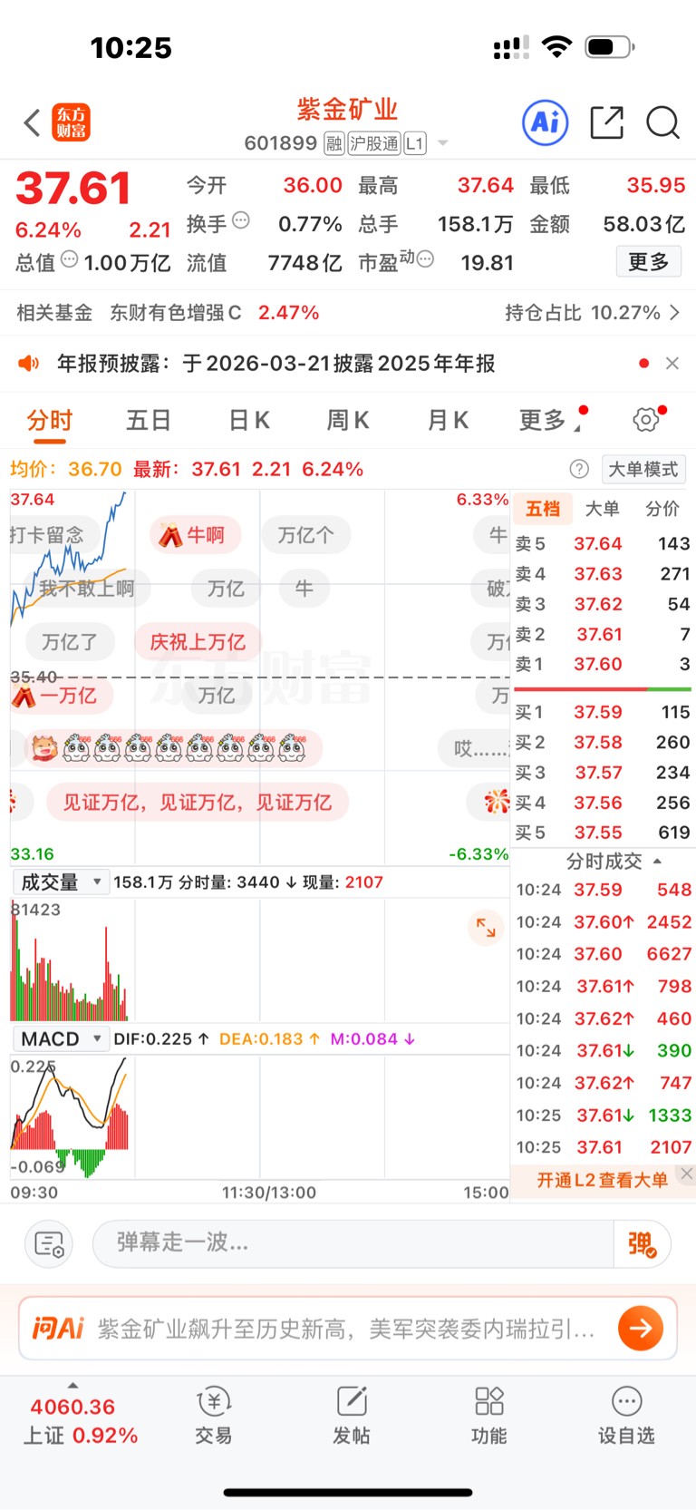The image size is (696, 1510).
Task: Tap 见证万亿，见证万亿，见证万亿 bubble
Action: tap(197, 803)
